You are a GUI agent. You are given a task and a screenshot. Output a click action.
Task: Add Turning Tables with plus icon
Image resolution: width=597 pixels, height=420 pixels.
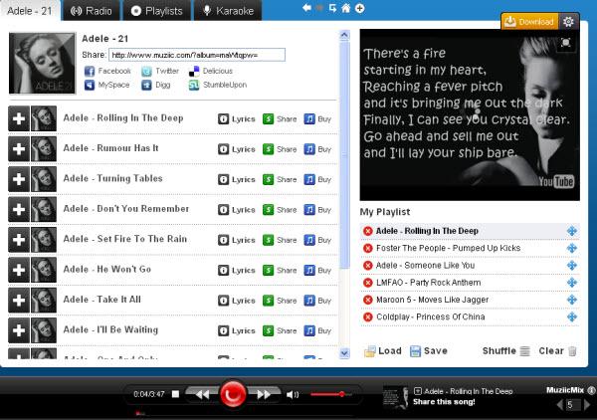pos(19,179)
